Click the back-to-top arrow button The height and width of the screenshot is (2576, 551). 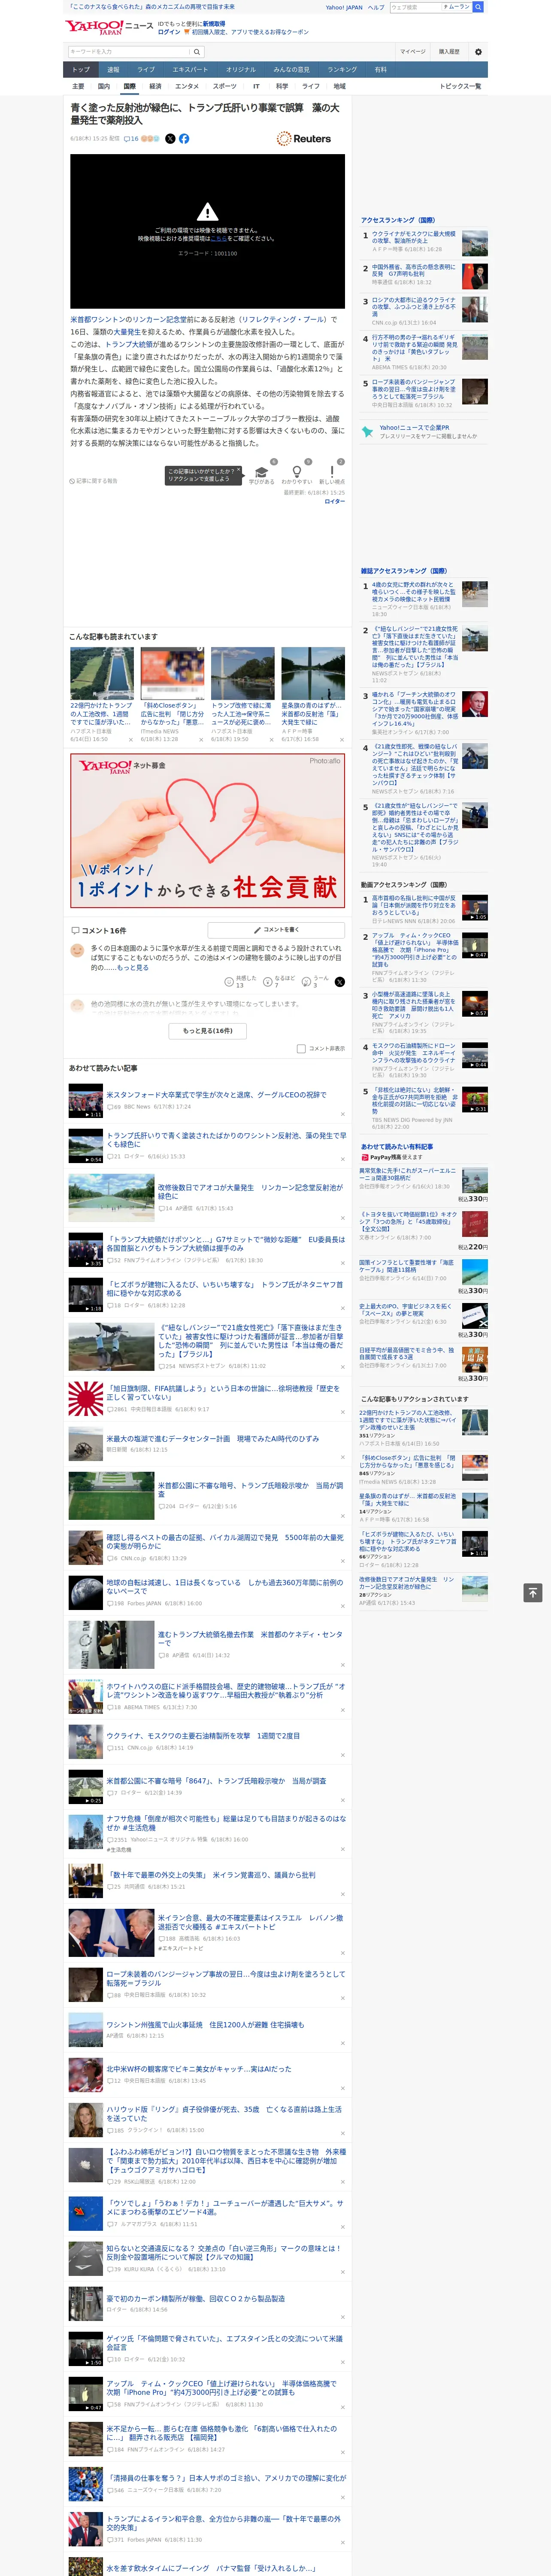click(533, 1593)
